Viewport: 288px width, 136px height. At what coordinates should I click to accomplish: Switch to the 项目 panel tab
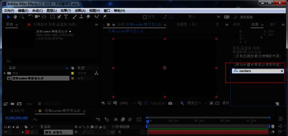(10, 24)
